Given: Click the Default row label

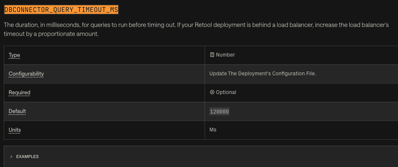Looking at the screenshot, I should 17,111.
